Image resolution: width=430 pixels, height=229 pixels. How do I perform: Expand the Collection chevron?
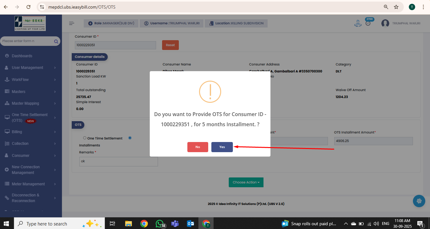click(x=55, y=144)
